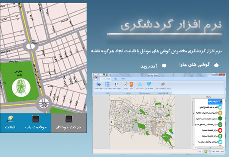Click the pencil edit ribbon icon
This screenshot has height=157, width=229.
125,84
